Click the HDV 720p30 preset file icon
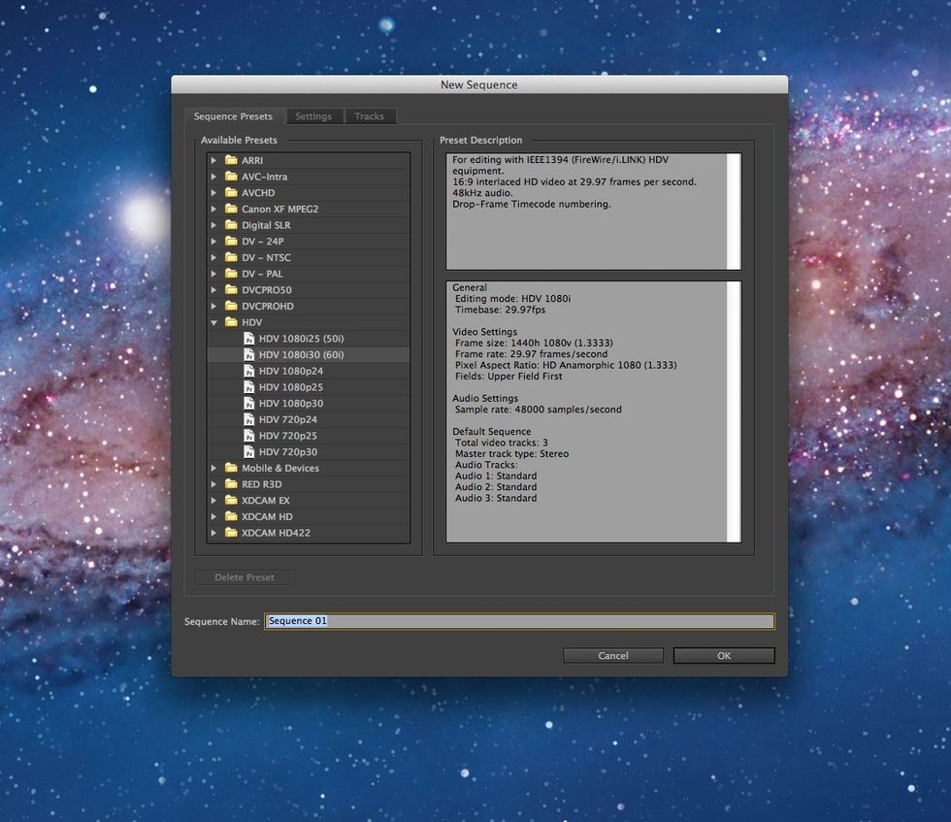 click(x=248, y=452)
